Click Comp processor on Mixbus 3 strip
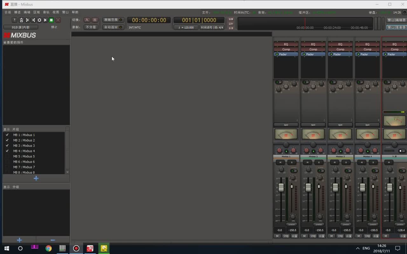Image resolution: width=407 pixels, height=254 pixels. pos(340,49)
